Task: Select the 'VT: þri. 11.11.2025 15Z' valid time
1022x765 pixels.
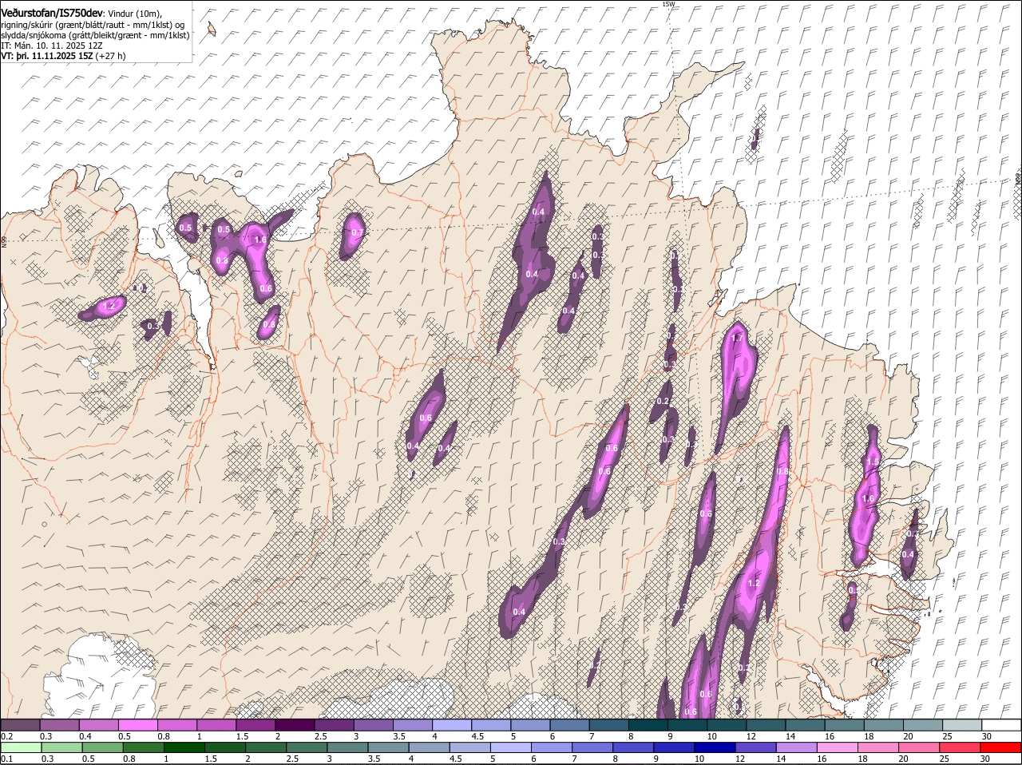Action: 47,56
